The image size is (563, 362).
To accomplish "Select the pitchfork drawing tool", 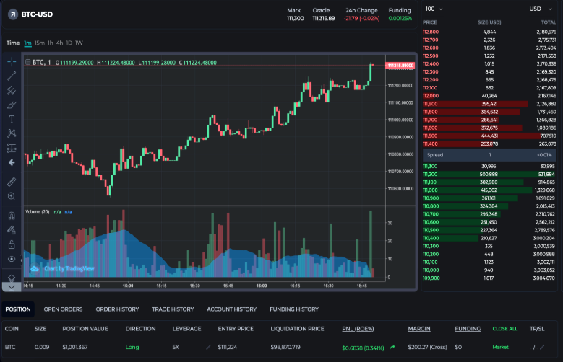I will (x=12, y=90).
